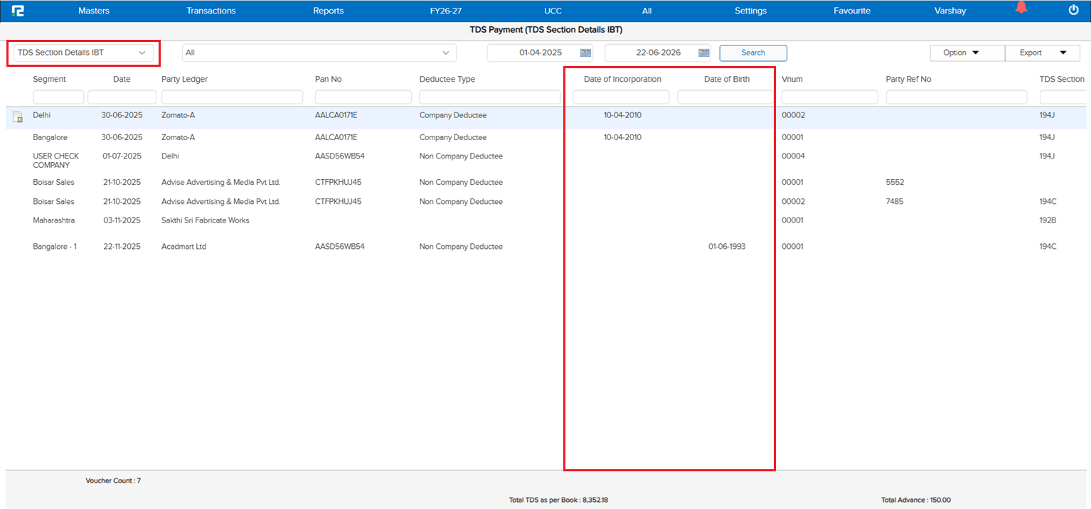Click the 22-11-2025 date cell
The width and height of the screenshot is (1091, 509).
pos(122,247)
